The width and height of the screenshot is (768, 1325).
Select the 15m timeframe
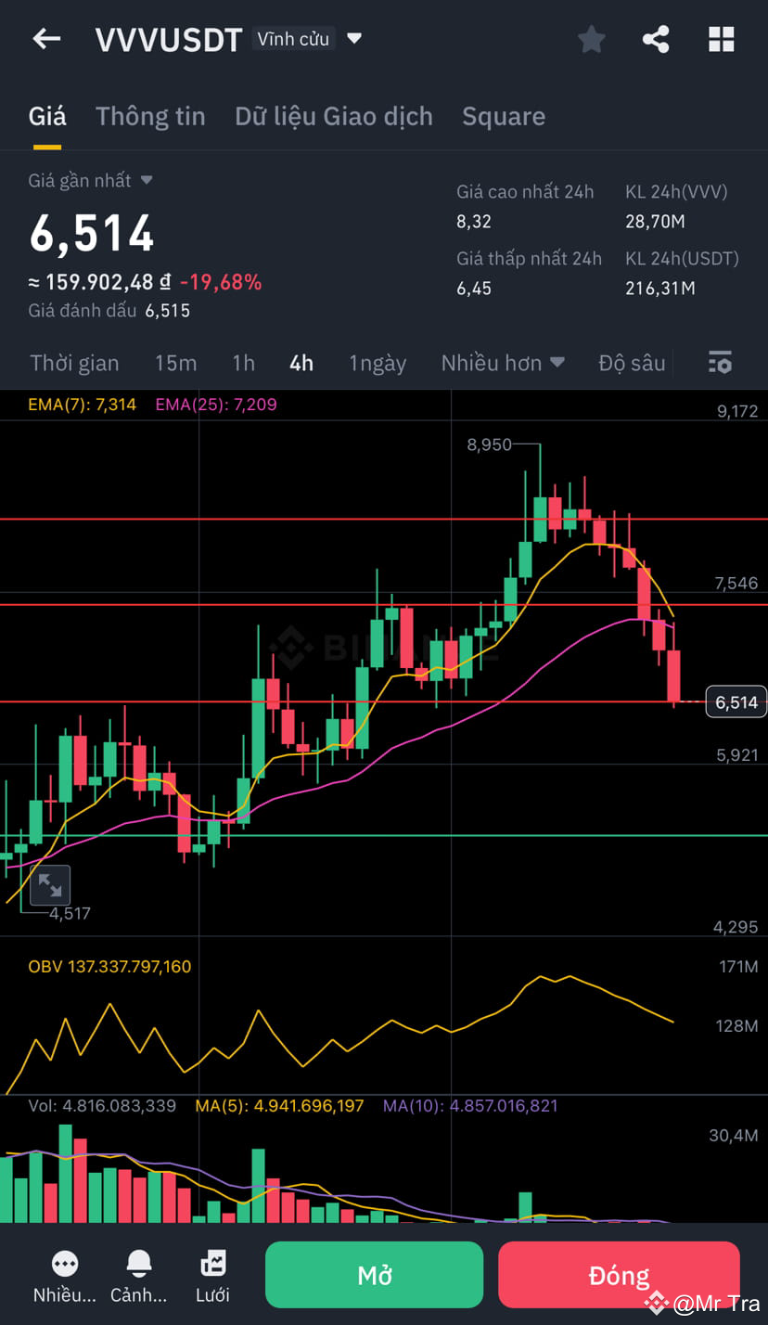175,363
